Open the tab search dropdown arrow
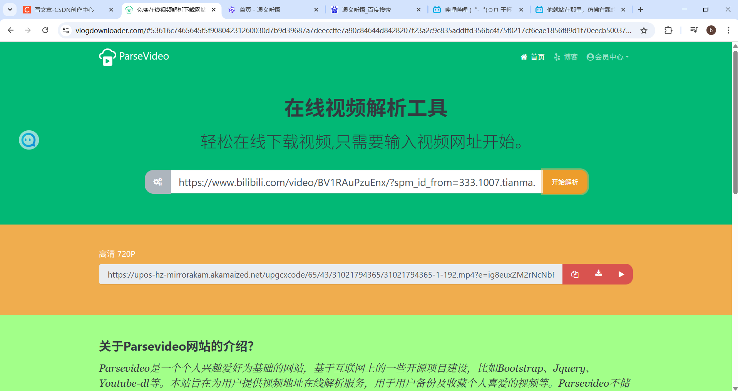The height and width of the screenshot is (391, 738). [10, 10]
